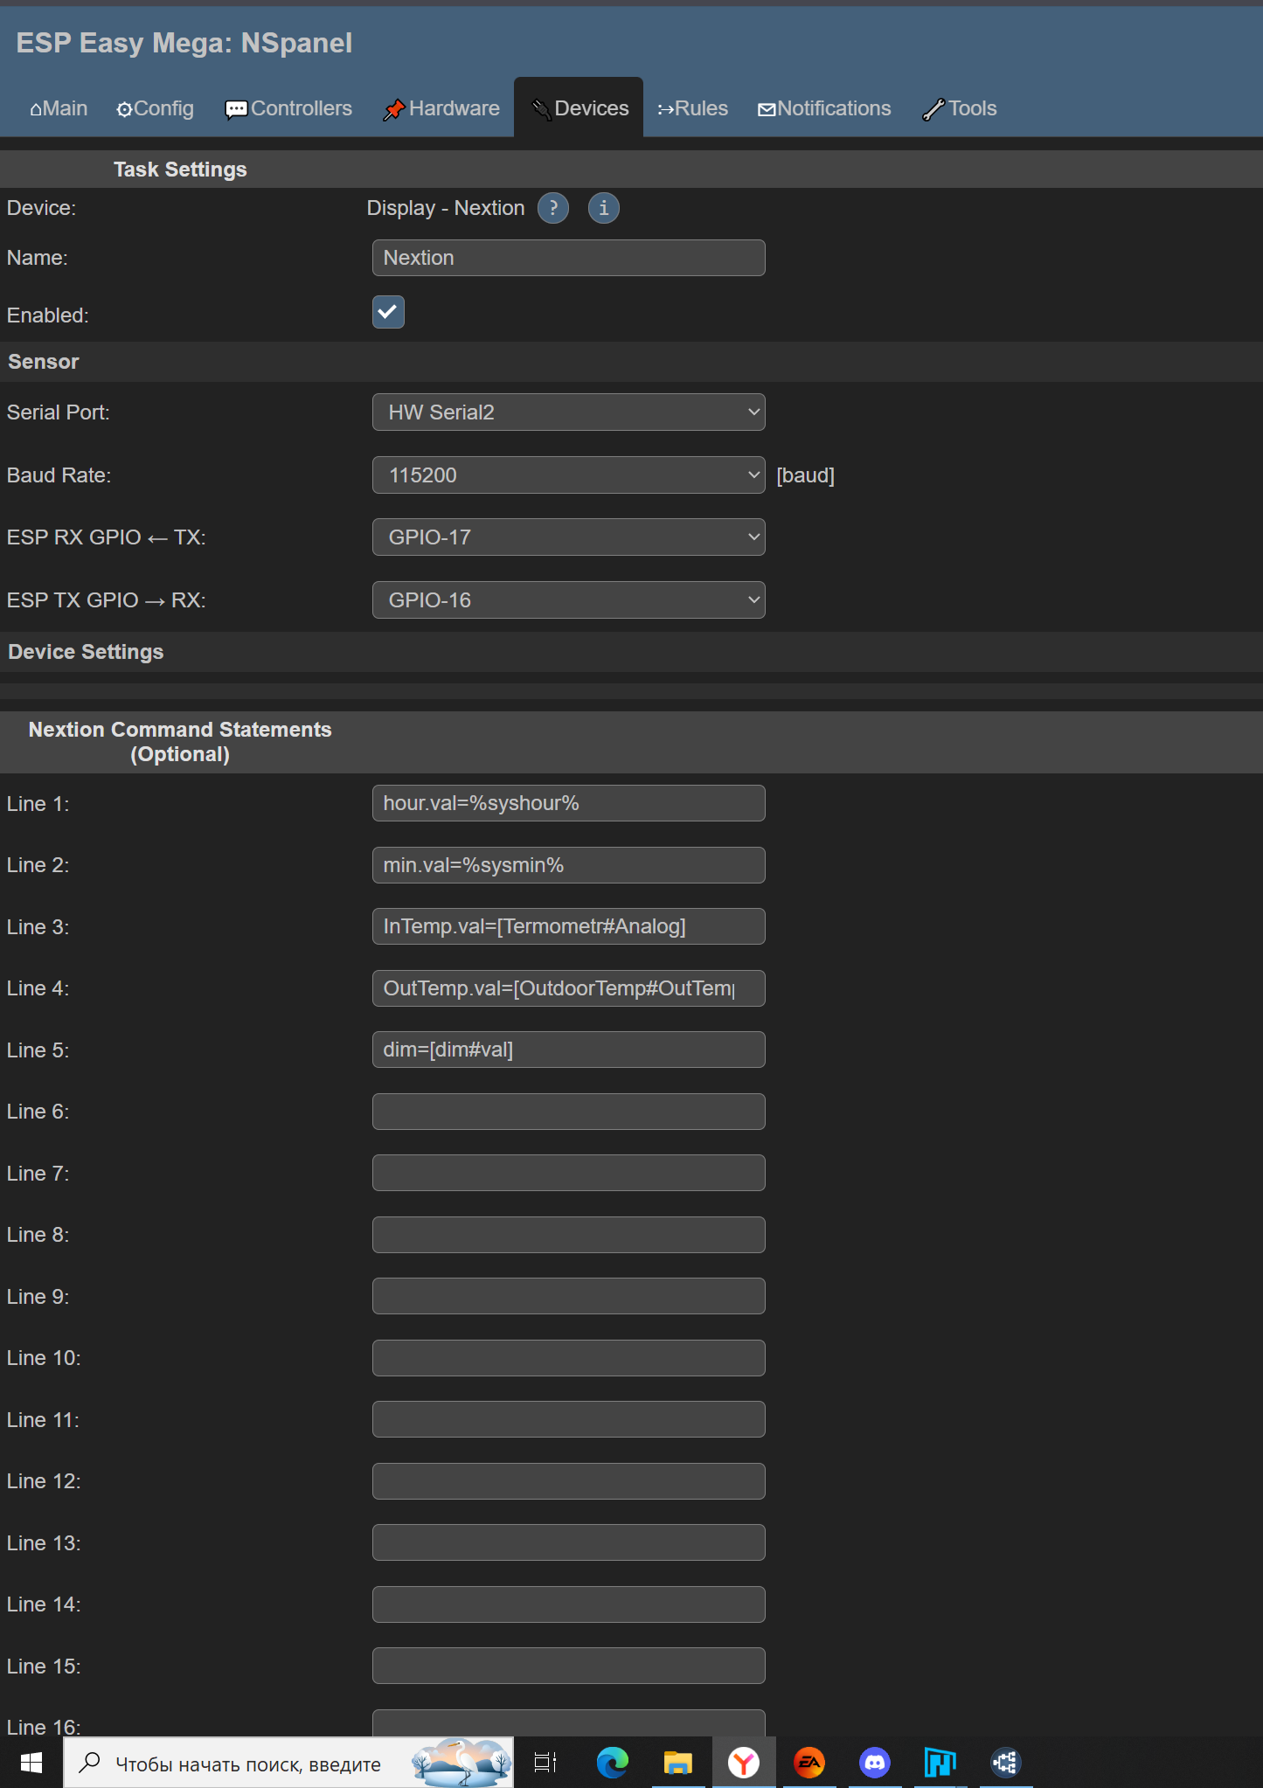1263x1788 pixels.
Task: Focus the empty Line 11 field
Action: [568, 1419]
